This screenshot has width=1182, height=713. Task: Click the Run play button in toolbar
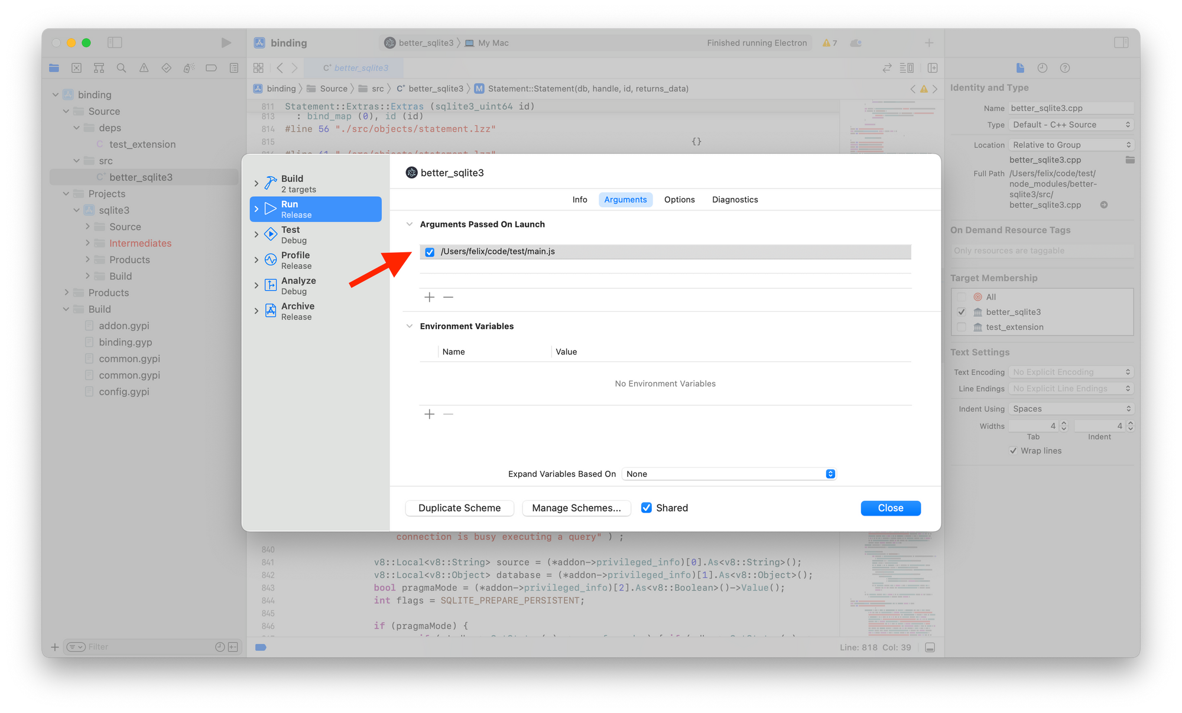(x=226, y=43)
